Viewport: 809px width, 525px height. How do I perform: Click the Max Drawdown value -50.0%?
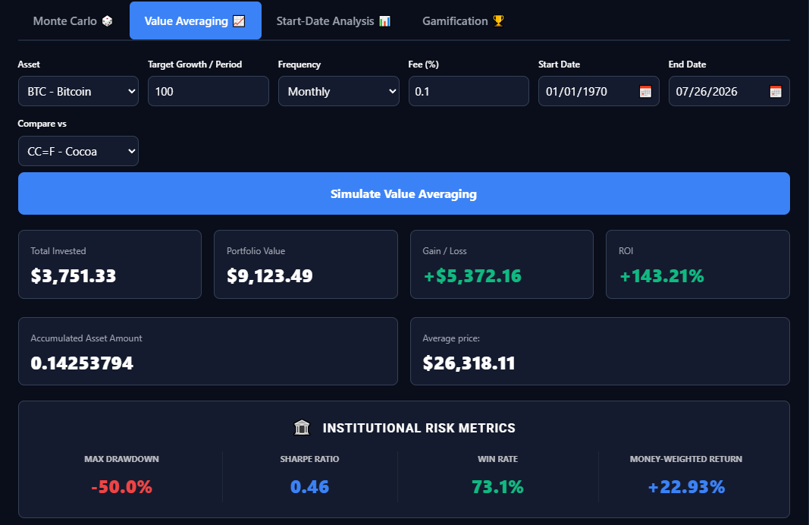pos(122,486)
